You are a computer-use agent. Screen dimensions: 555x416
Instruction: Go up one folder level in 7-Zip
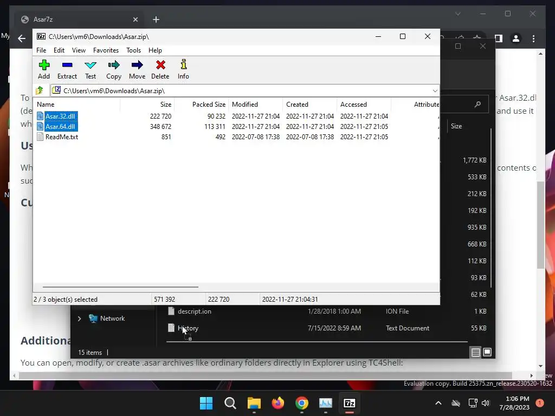pos(40,90)
